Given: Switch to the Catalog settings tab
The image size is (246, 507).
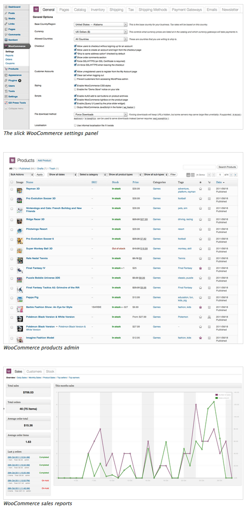Looking at the screenshot, I should point(79,9).
